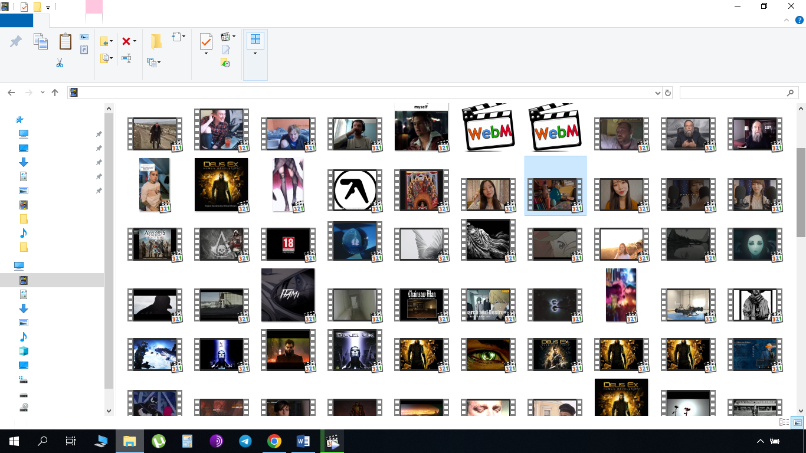Select the video thumbnail captioned "myself"
The width and height of the screenshot is (806, 453).
[x=422, y=127]
